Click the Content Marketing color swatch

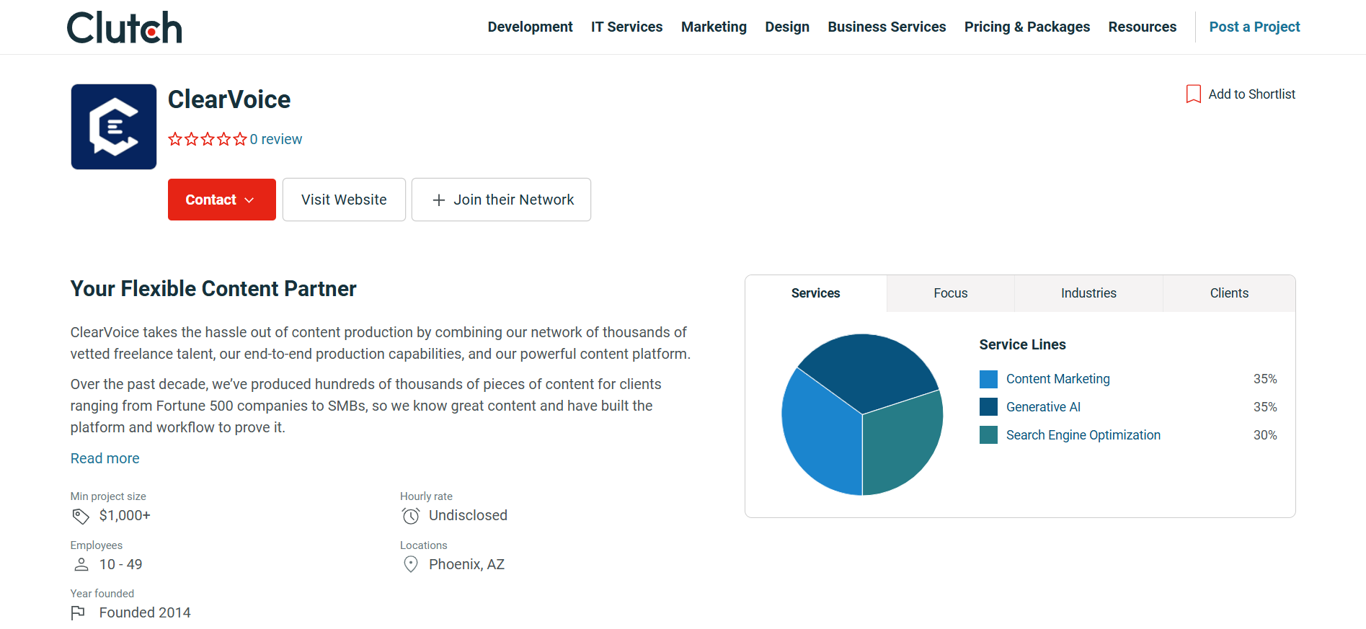988,379
